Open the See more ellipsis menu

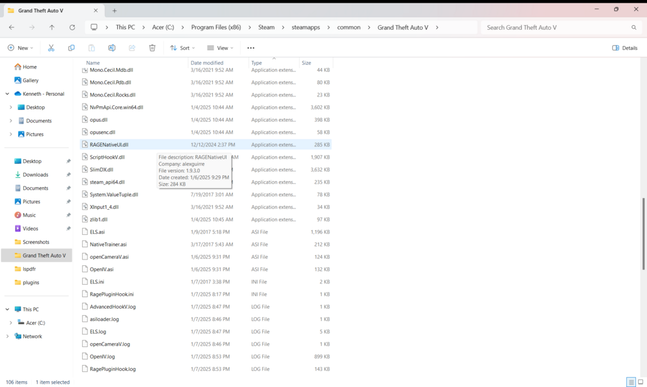249,47
